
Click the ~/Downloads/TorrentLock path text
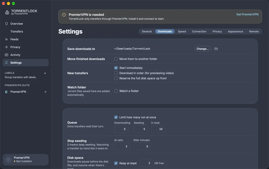coord(132,49)
